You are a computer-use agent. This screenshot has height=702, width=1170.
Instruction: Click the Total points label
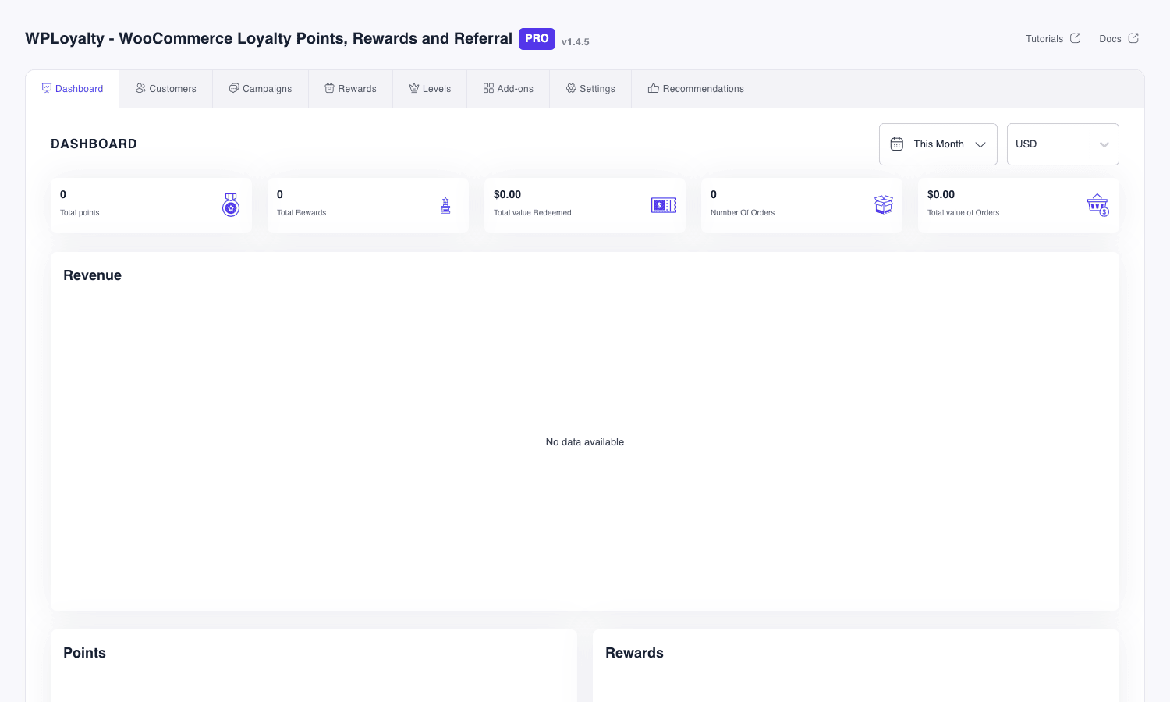[x=80, y=212]
